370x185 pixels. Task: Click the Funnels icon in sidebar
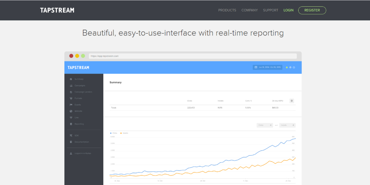tap(71, 98)
